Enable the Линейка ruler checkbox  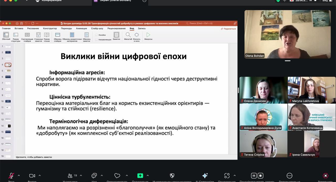(x=96, y=35)
